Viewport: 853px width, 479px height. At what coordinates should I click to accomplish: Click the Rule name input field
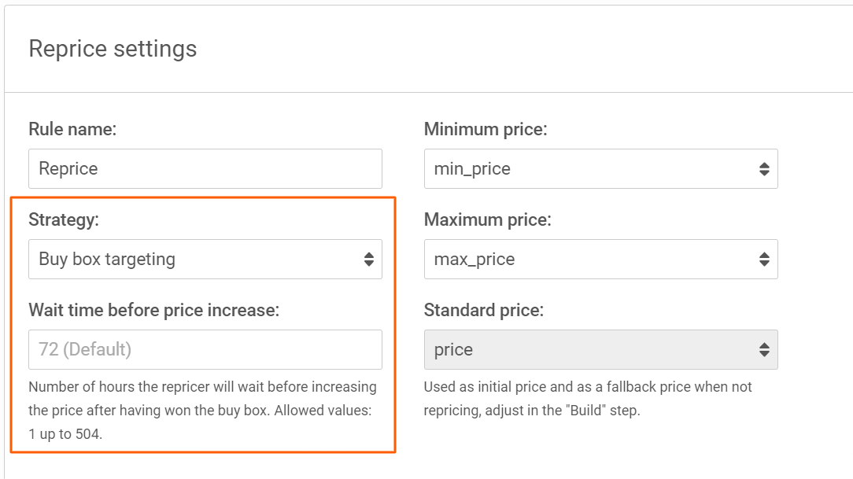pos(205,169)
